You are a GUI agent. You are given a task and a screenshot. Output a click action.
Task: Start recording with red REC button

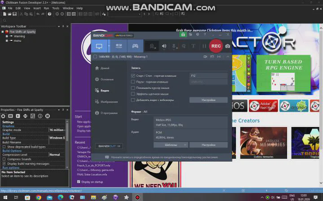coord(216,46)
